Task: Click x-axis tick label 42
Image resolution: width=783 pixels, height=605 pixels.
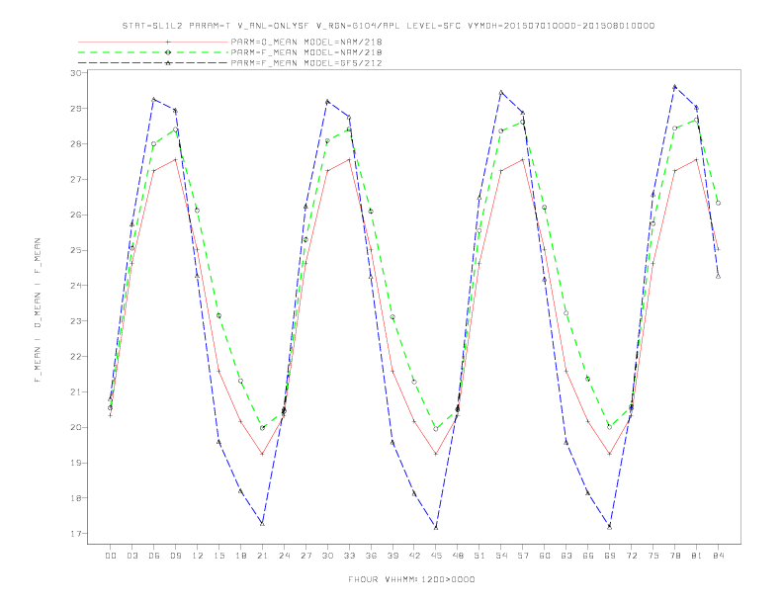Action: (414, 556)
